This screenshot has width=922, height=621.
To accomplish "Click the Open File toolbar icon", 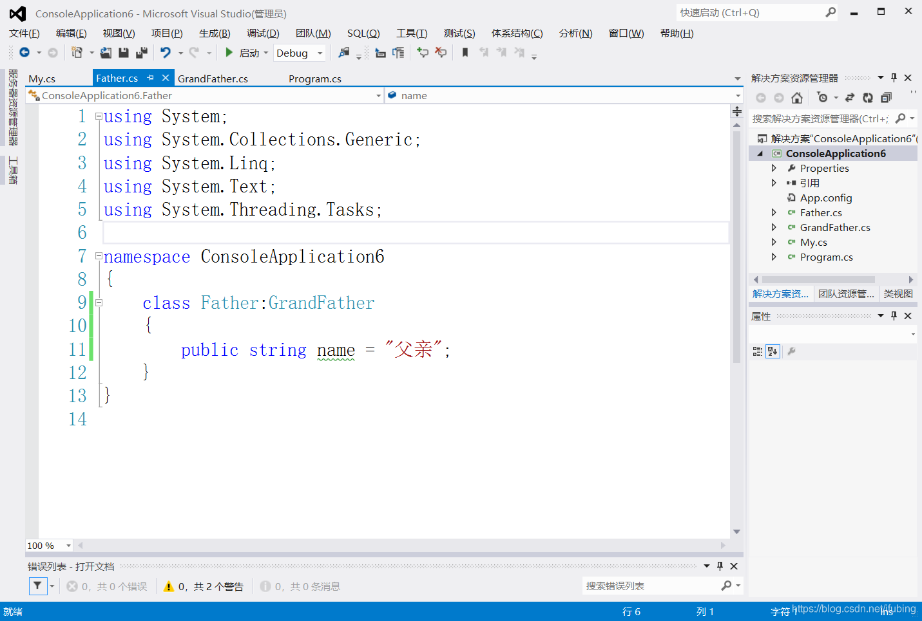I will tap(106, 53).
